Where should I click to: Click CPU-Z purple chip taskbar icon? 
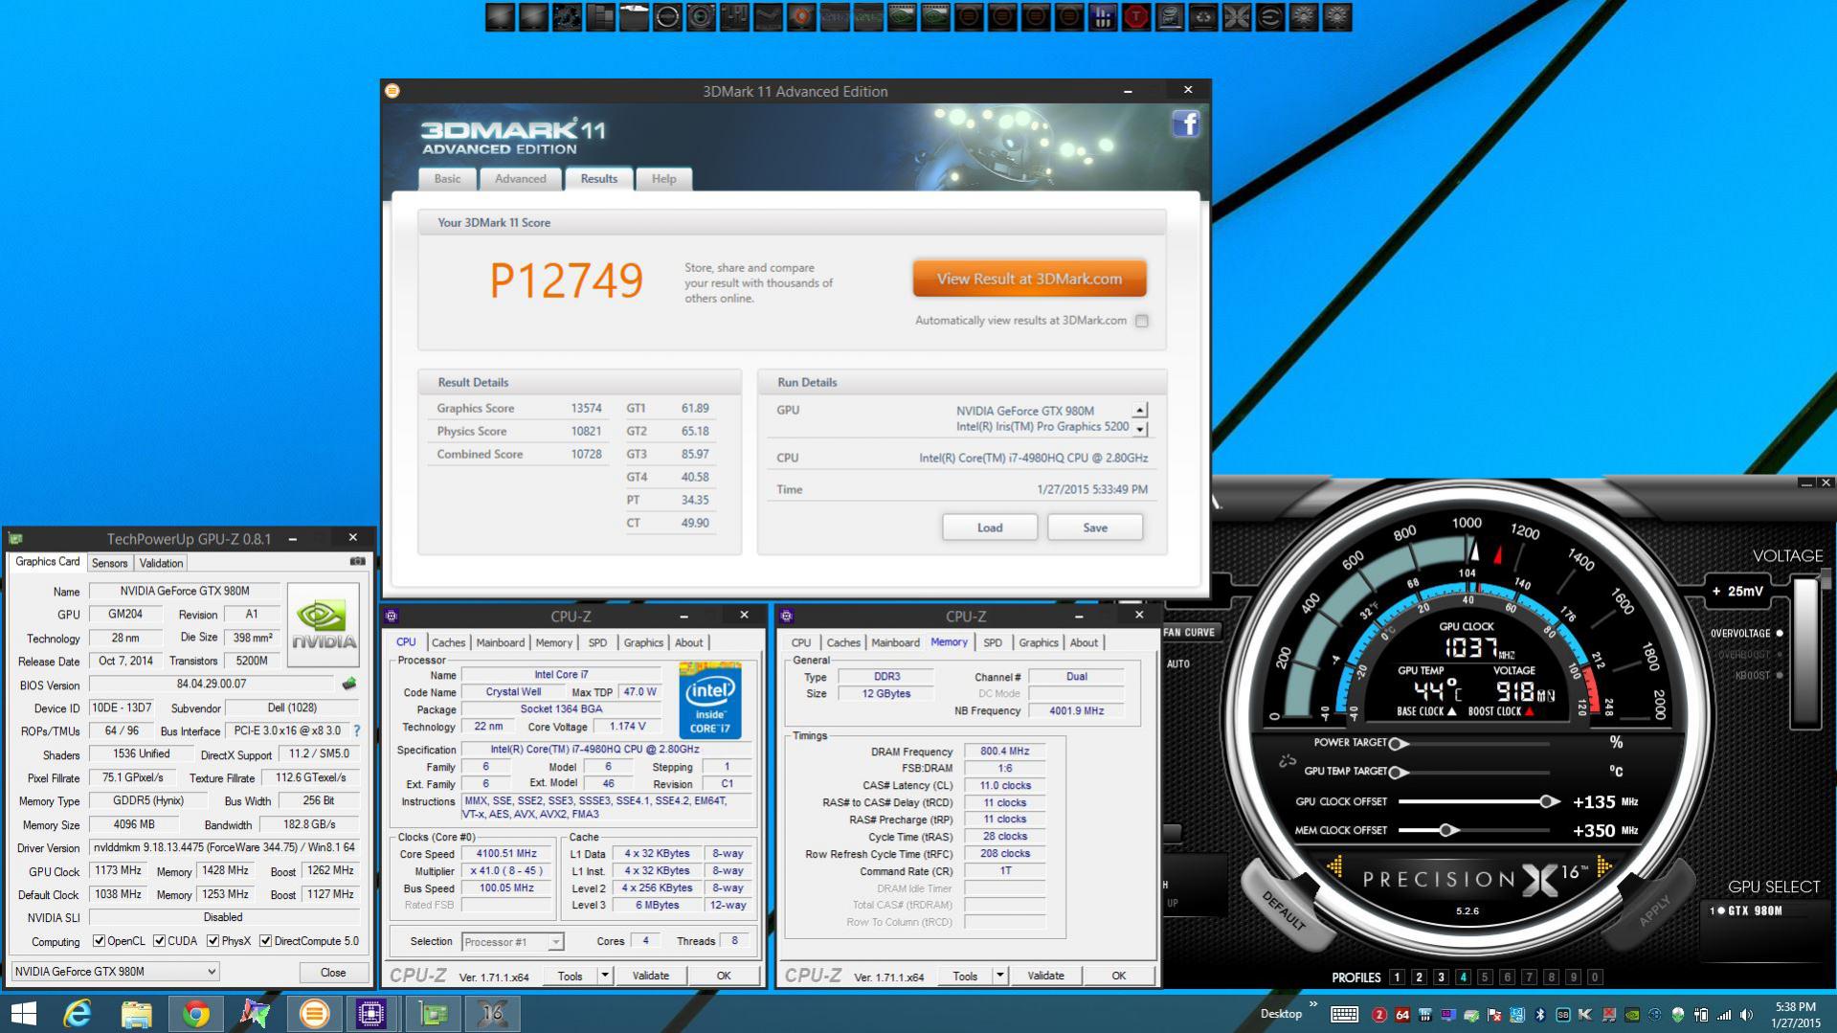pos(371,1013)
